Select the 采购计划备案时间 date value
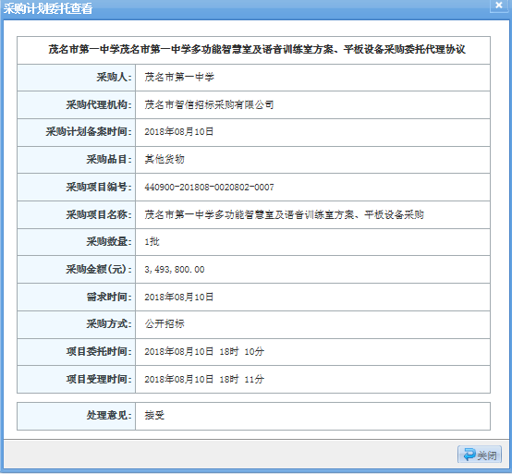The height and width of the screenshot is (474, 512). tap(179, 132)
